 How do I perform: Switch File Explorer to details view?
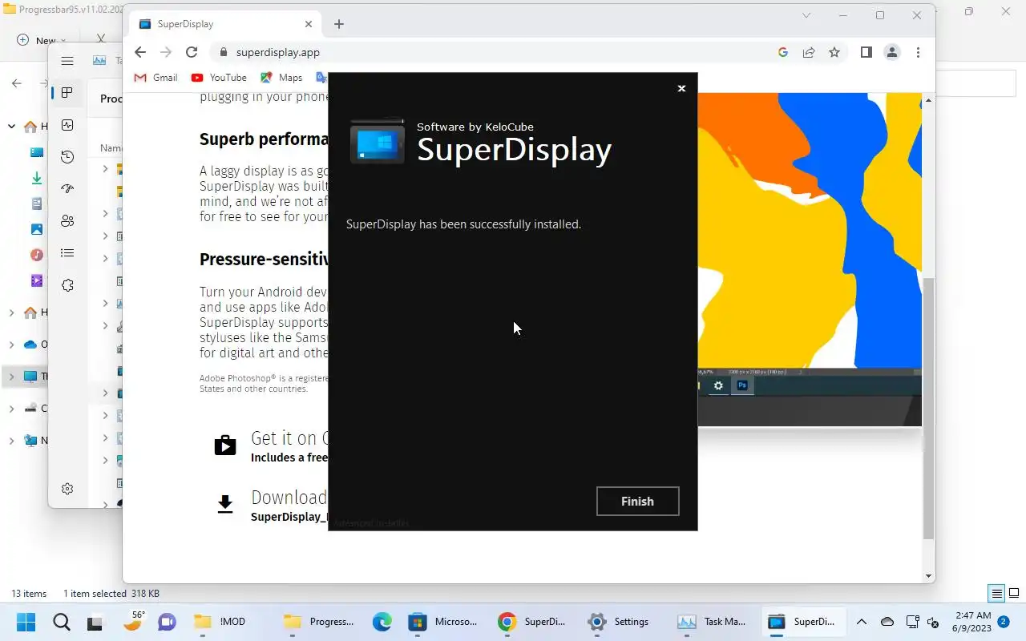(x=996, y=594)
